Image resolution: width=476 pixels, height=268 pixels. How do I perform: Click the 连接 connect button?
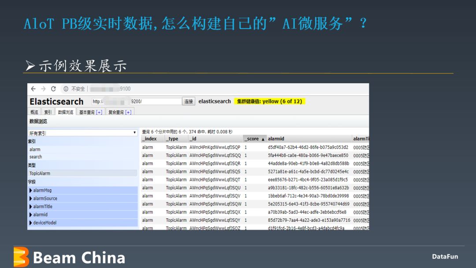point(189,101)
